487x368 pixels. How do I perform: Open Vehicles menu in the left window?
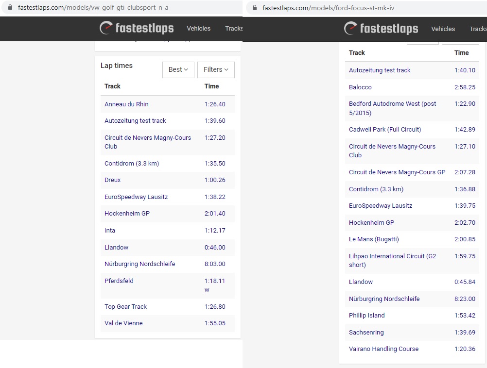pyautogui.click(x=198, y=28)
